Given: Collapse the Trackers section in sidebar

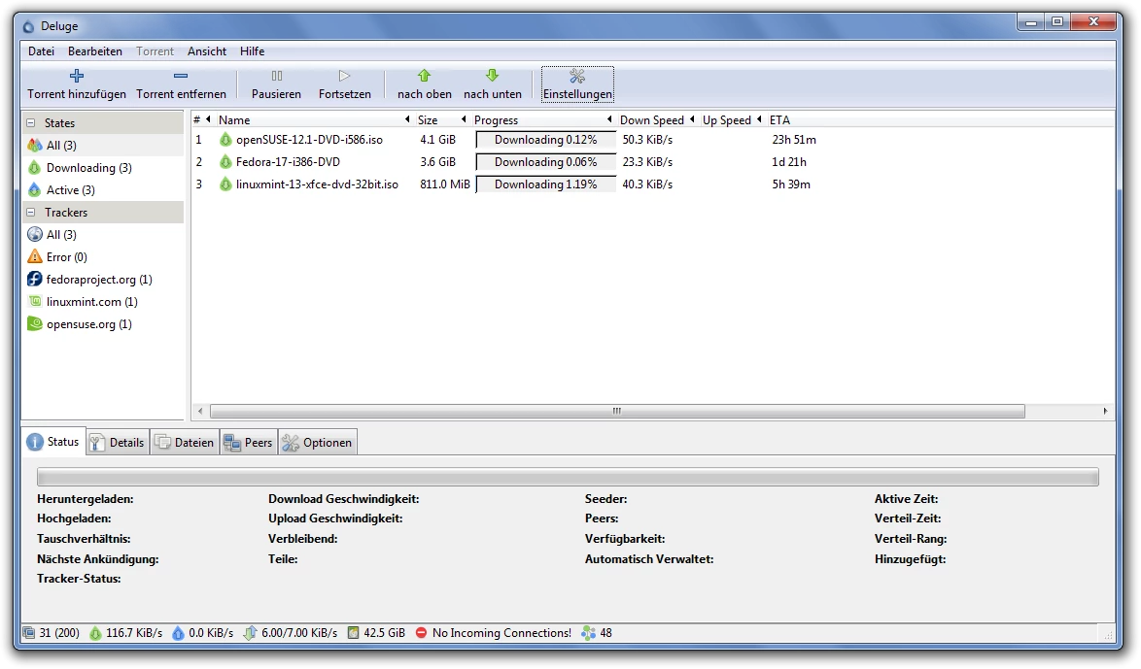Looking at the screenshot, I should tap(31, 213).
